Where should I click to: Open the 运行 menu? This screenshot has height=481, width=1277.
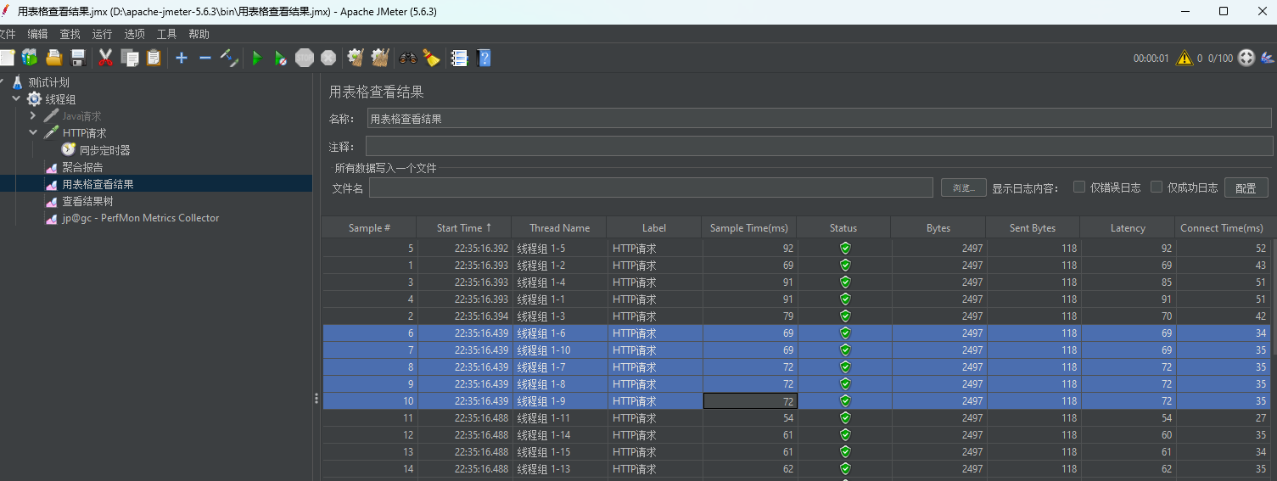point(102,34)
